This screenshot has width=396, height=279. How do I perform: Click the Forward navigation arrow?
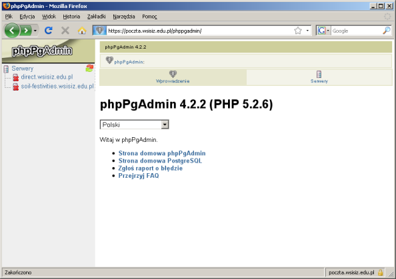[26, 31]
